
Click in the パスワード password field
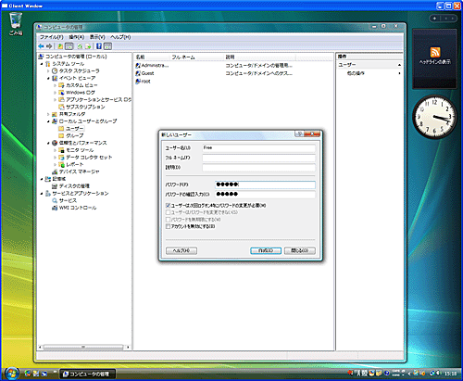[265, 184]
